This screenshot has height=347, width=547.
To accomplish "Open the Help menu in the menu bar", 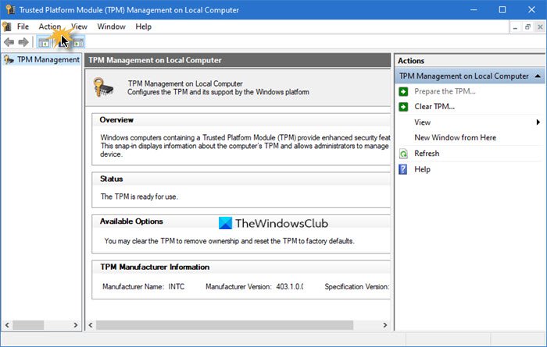I will [x=143, y=27].
